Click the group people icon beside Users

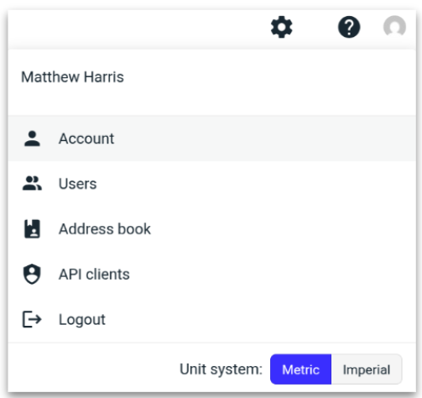pyautogui.click(x=32, y=184)
